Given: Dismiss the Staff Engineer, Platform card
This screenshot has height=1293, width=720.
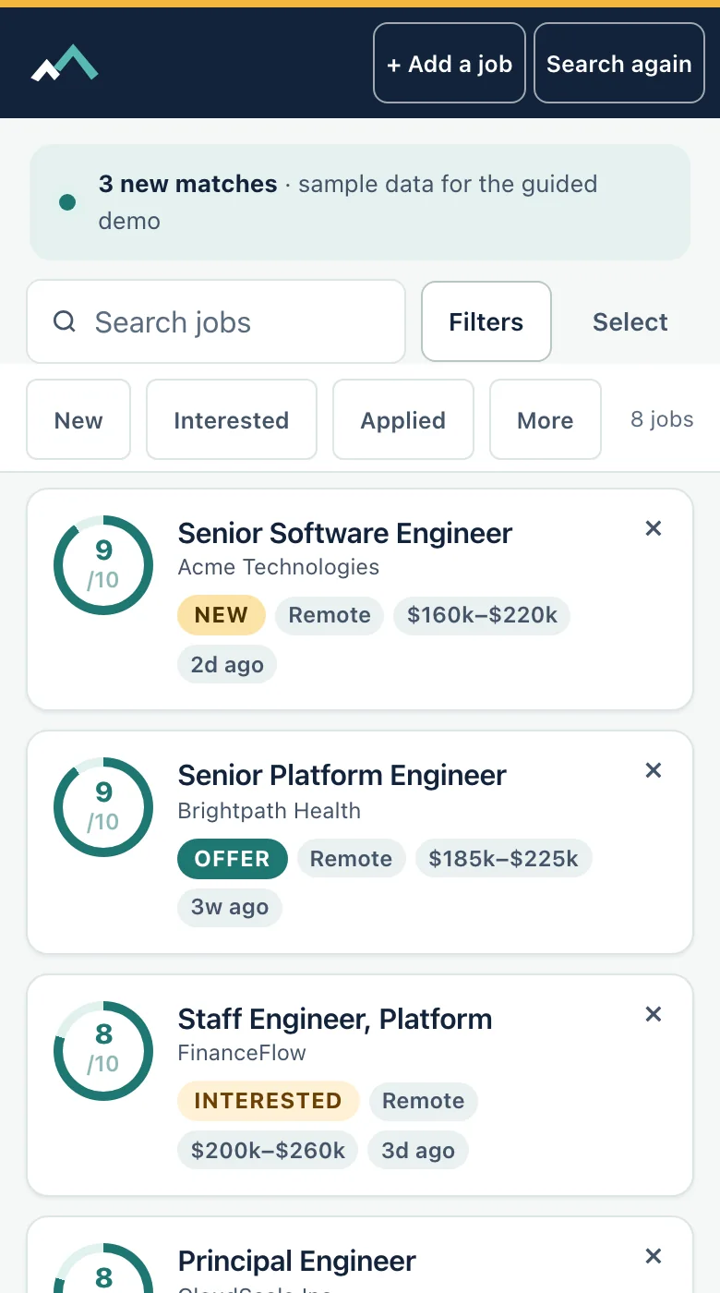Looking at the screenshot, I should coord(654,1014).
